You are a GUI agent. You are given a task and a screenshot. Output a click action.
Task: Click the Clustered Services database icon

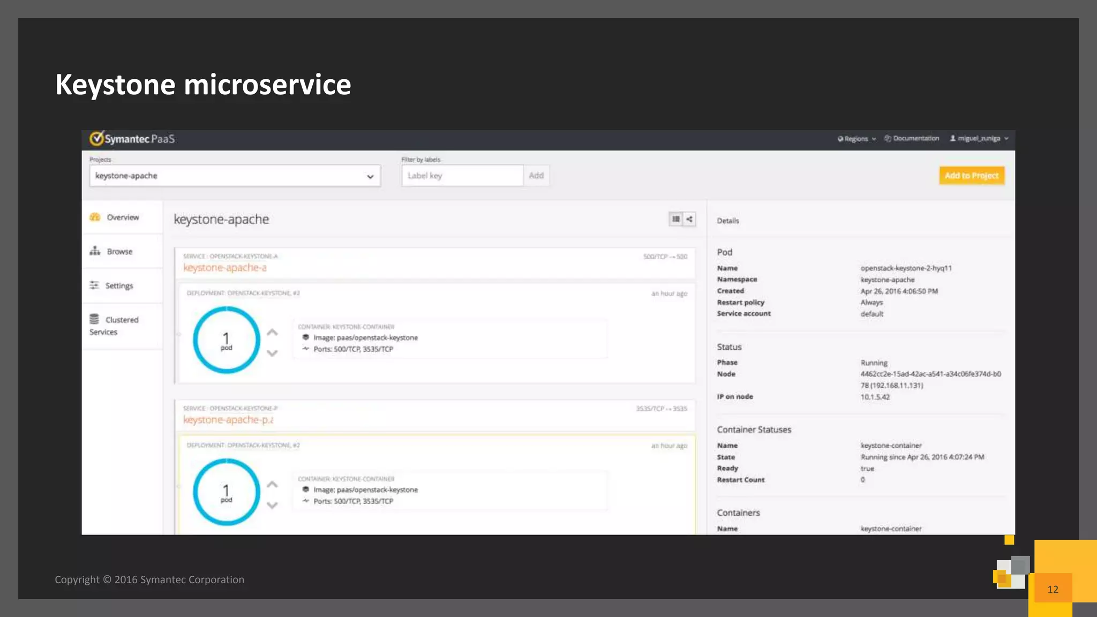[x=94, y=319]
